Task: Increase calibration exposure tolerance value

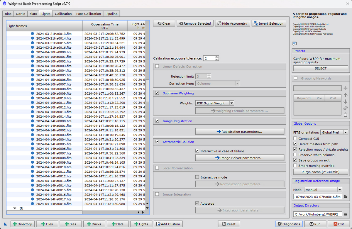Action: pyautogui.click(x=217, y=57)
